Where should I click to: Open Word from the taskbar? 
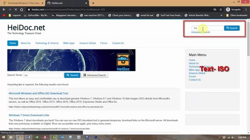tap(28, 137)
